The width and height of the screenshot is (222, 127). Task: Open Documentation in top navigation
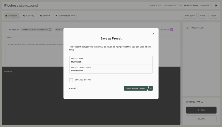[173, 5]
